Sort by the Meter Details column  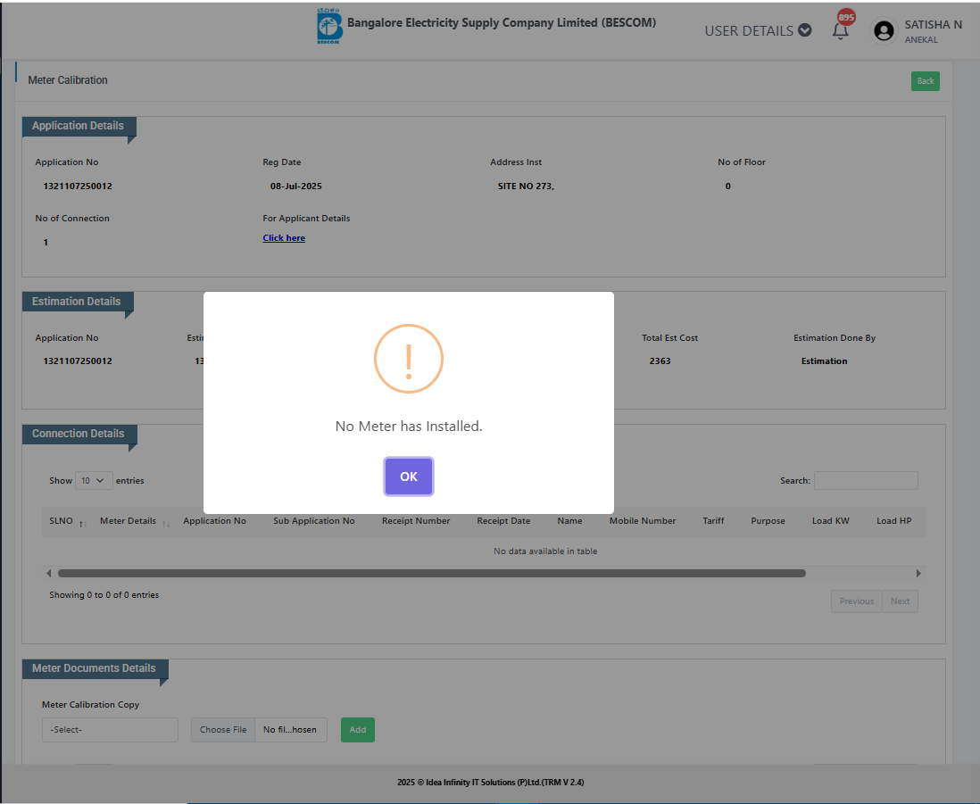pyautogui.click(x=129, y=521)
